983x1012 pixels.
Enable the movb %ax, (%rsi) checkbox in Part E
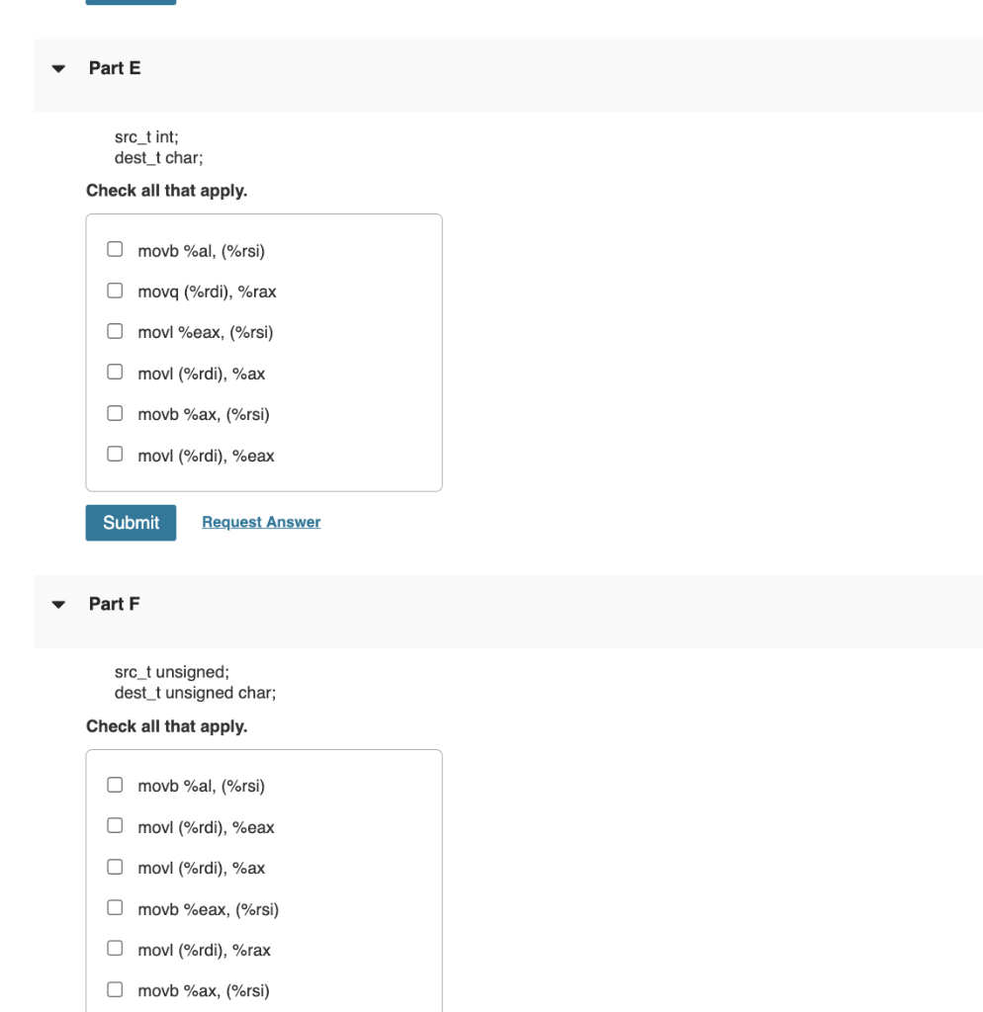click(x=115, y=412)
